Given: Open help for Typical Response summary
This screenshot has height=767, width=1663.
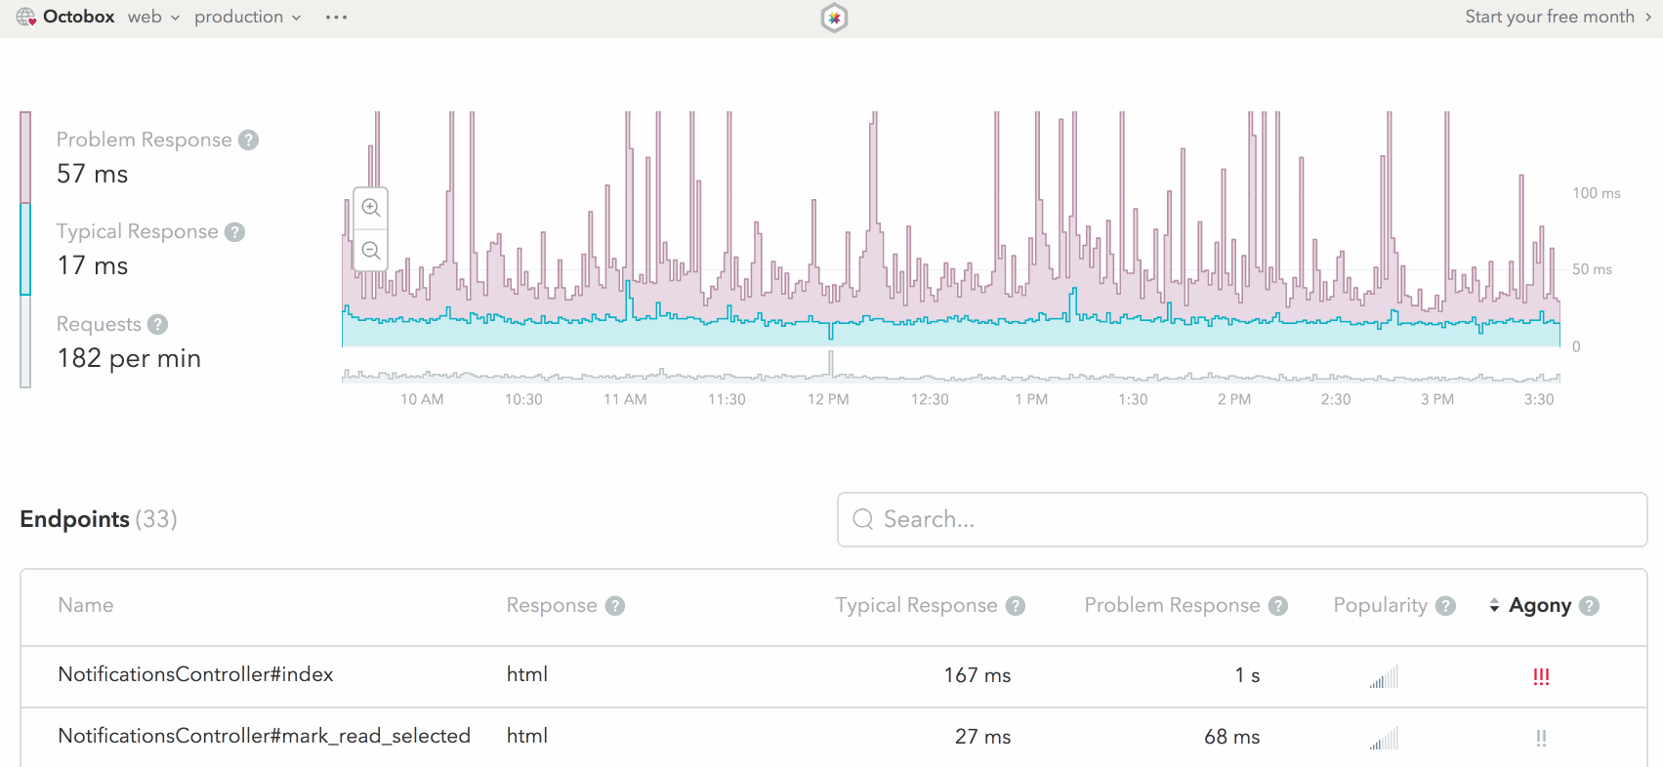Looking at the screenshot, I should (x=234, y=231).
